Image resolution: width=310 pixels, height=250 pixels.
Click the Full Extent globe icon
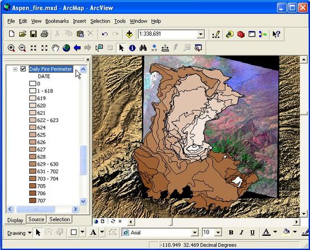[67, 48]
